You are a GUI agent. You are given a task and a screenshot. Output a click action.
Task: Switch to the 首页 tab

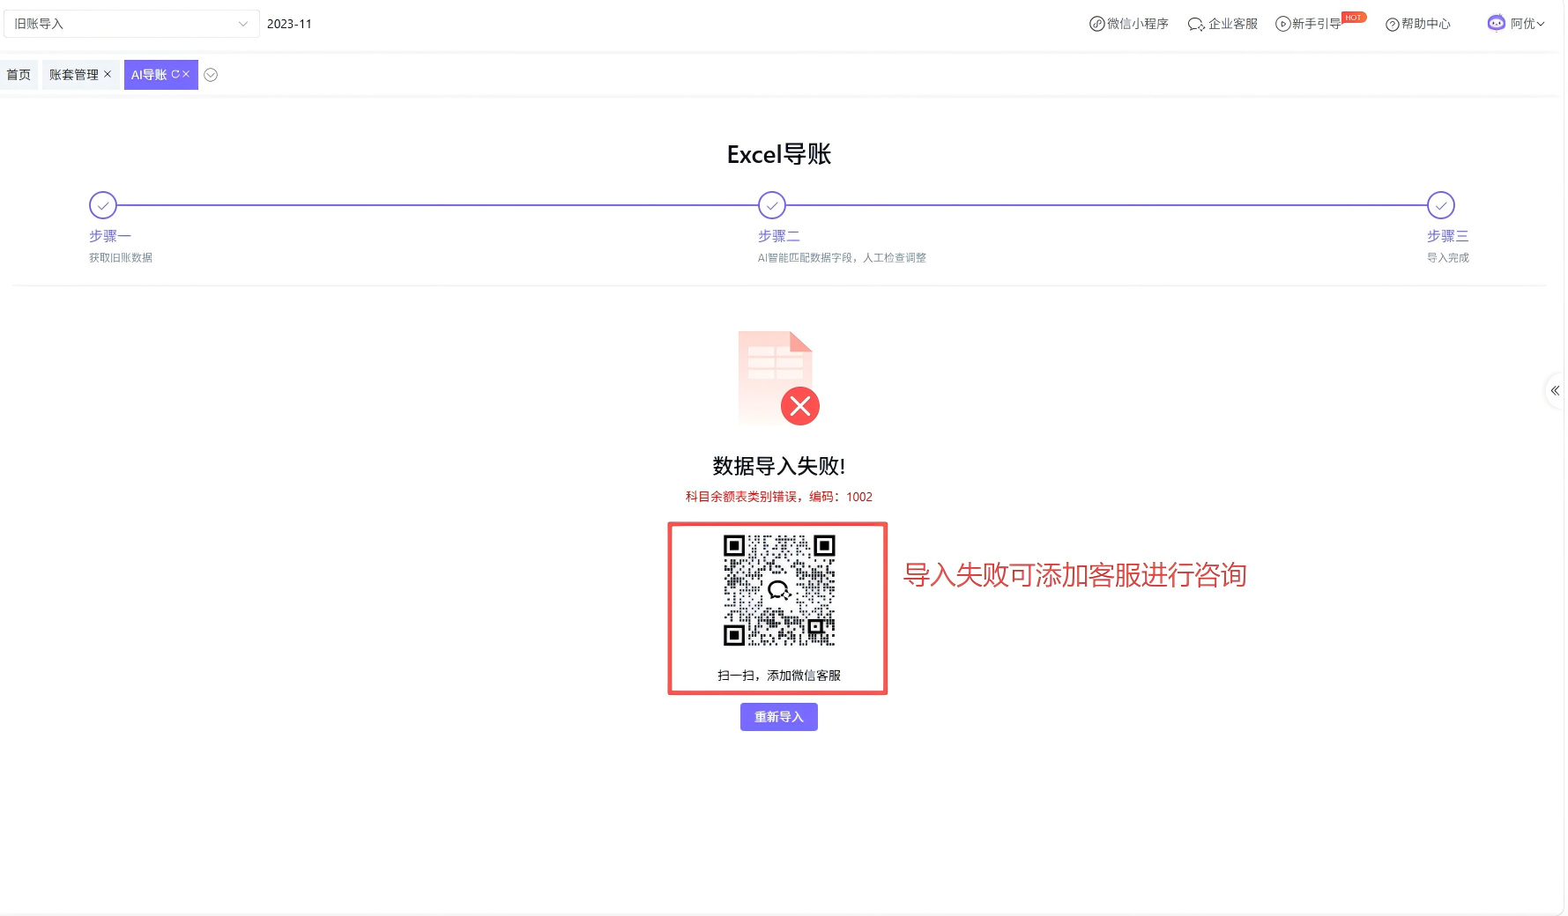19,75
